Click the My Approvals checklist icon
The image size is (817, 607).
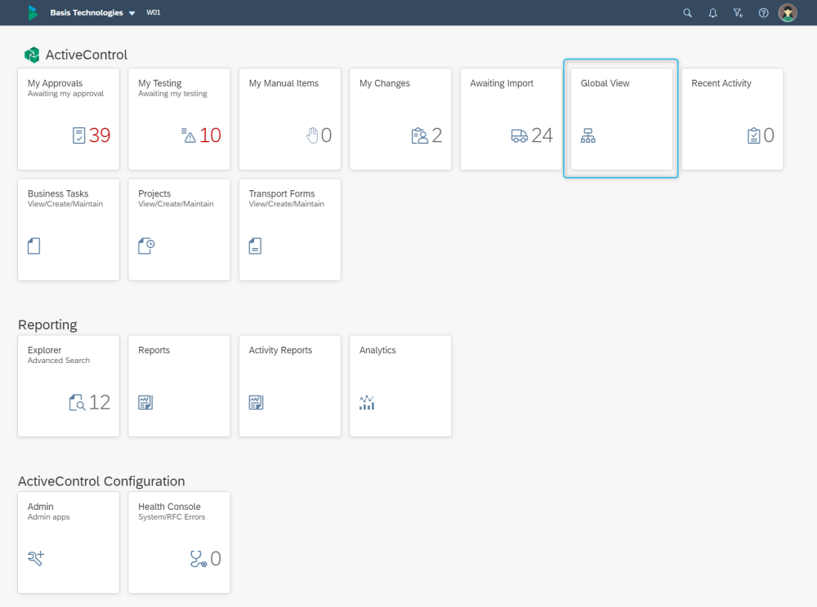(78, 135)
